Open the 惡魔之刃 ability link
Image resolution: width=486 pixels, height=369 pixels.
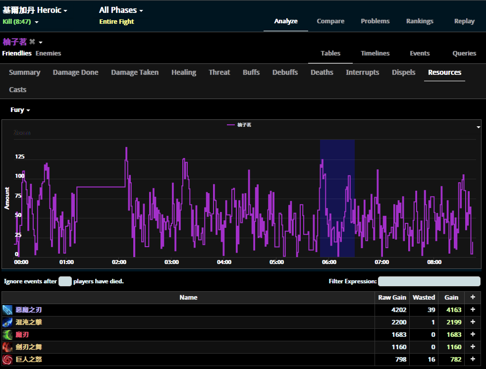pos(29,310)
